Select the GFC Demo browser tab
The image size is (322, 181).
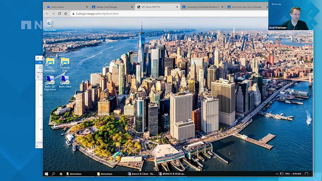point(157,7)
